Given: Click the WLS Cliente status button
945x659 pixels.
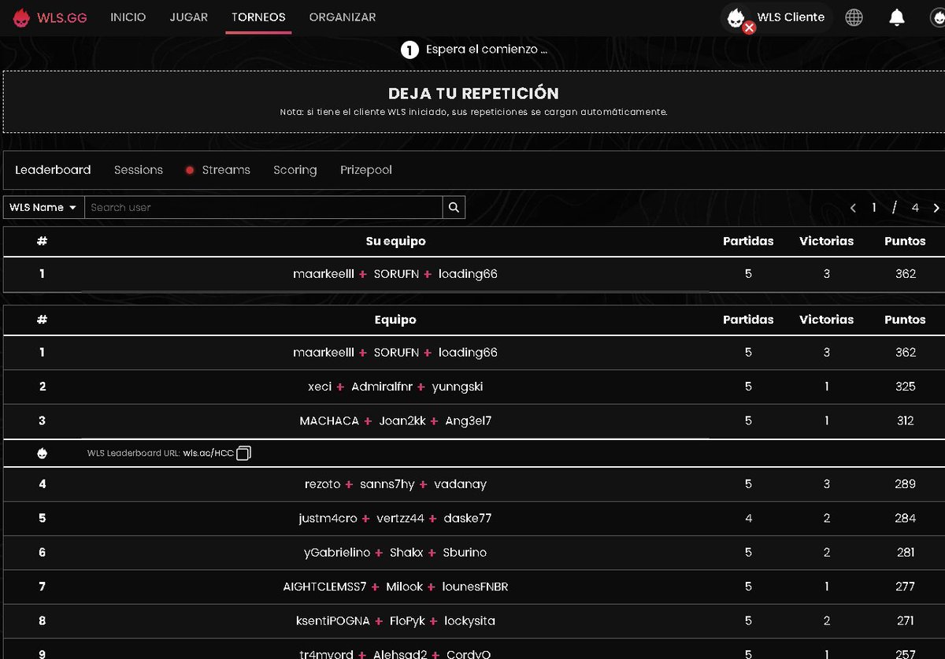Looking at the screenshot, I should (776, 17).
